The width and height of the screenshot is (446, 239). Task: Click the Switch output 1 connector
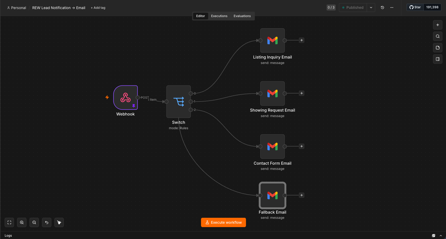191,102
